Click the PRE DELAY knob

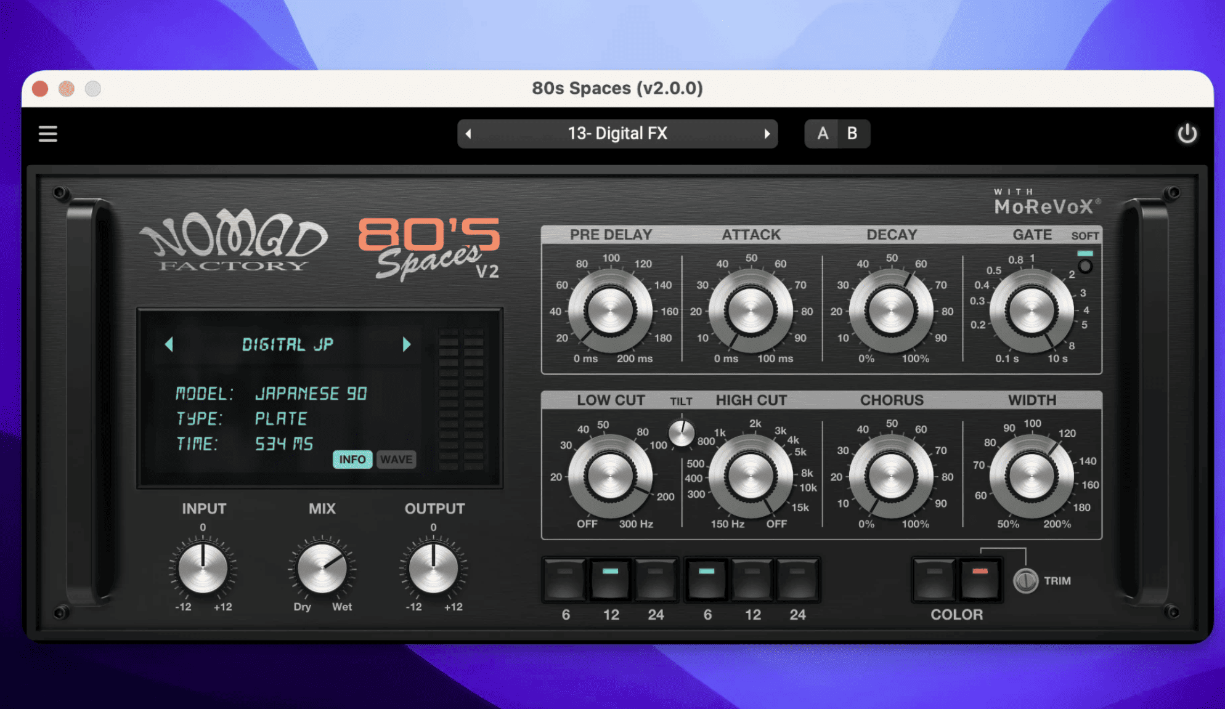pos(610,310)
